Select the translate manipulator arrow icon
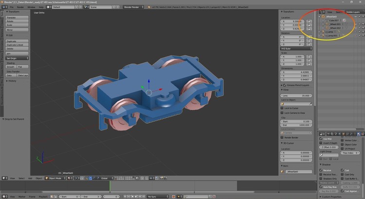 pos(91,178)
